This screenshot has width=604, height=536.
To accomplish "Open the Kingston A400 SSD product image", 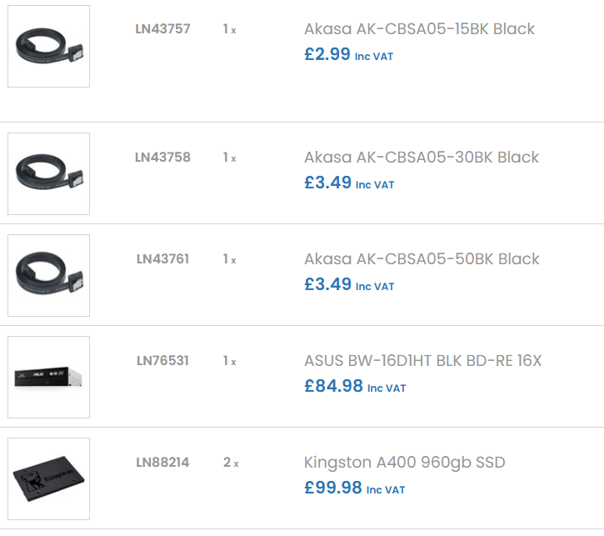I will tap(48, 478).
